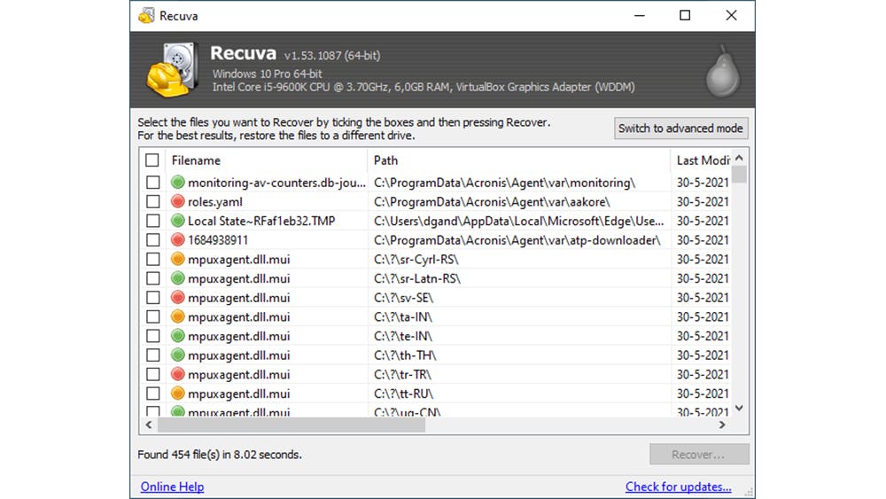This screenshot has height=499, width=886.
Task: Click the left arrow of horizontal scrollbar
Action: pos(149,425)
